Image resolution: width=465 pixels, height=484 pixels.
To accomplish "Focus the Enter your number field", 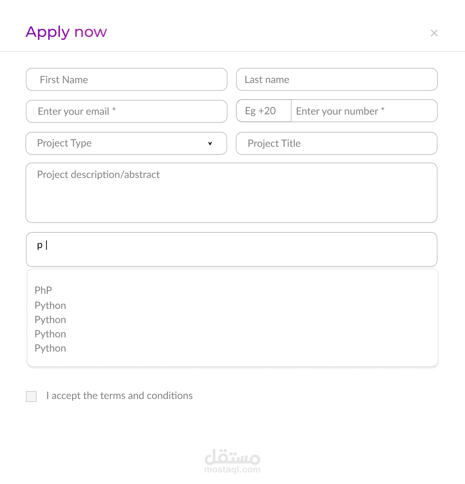I will (364, 111).
